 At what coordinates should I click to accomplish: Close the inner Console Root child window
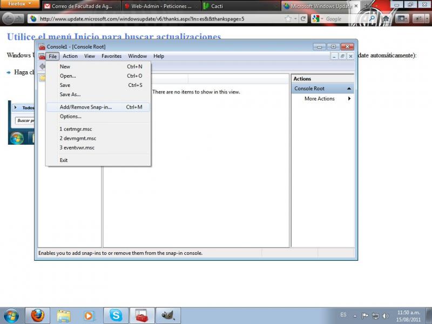[x=350, y=57]
